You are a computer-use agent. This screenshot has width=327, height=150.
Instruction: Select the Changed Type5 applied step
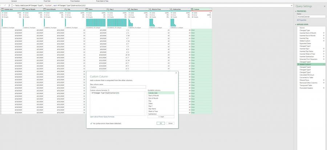(311, 62)
